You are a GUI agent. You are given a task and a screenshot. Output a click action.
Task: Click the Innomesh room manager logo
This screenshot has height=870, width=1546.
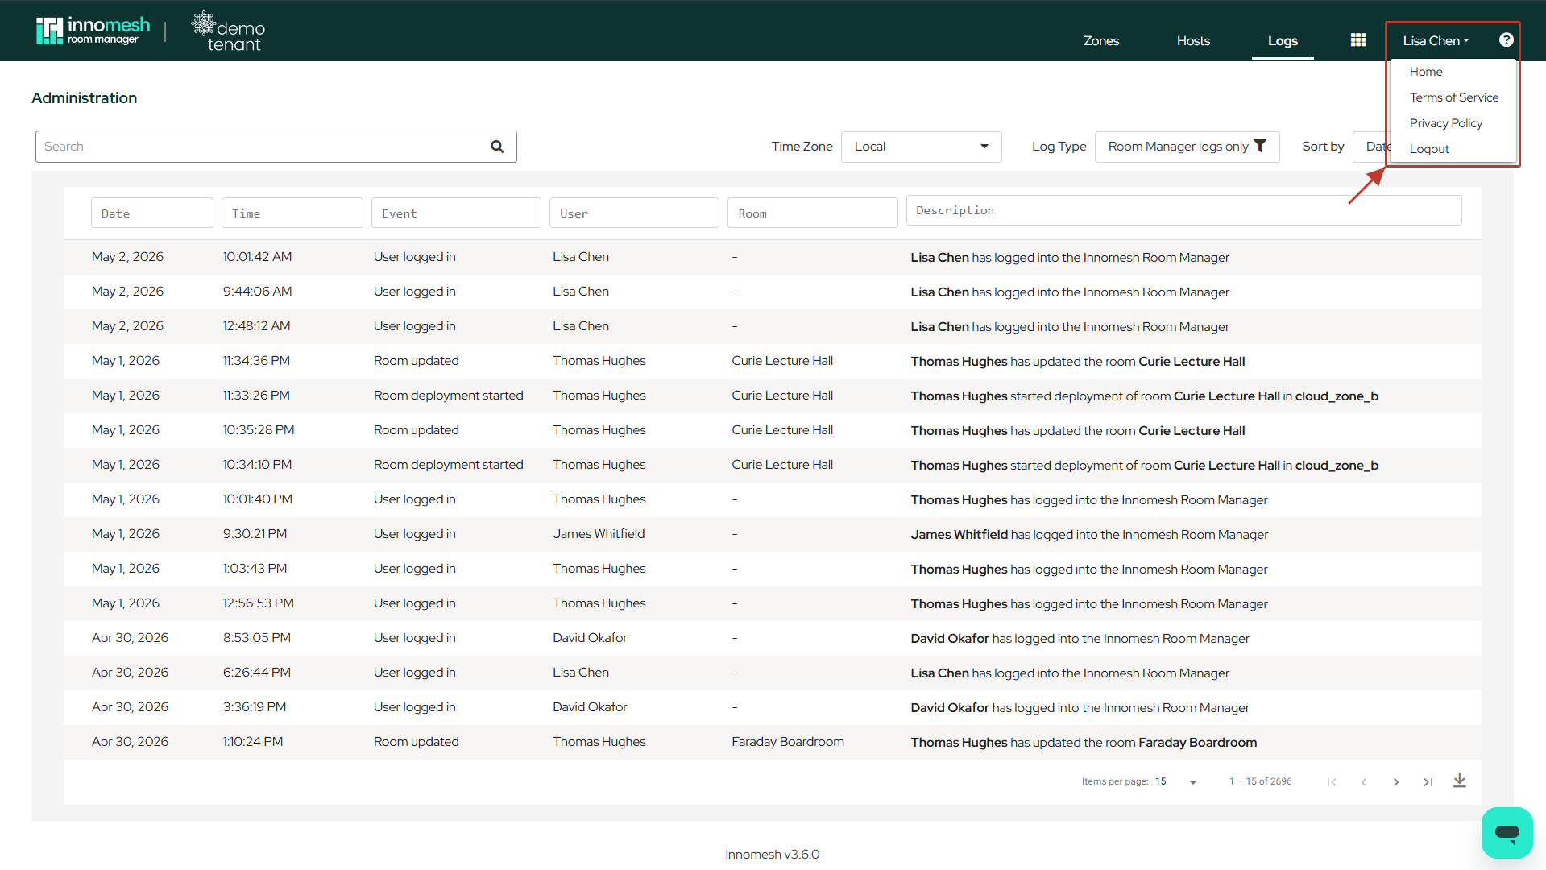coord(93,31)
